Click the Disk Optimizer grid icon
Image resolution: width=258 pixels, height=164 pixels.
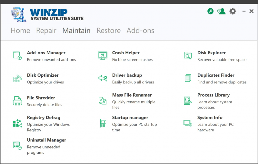17,78
